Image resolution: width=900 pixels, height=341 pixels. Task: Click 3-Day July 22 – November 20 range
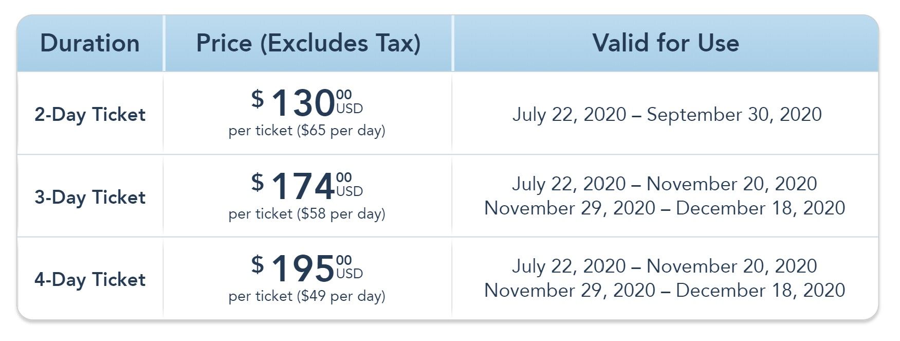[x=664, y=184]
